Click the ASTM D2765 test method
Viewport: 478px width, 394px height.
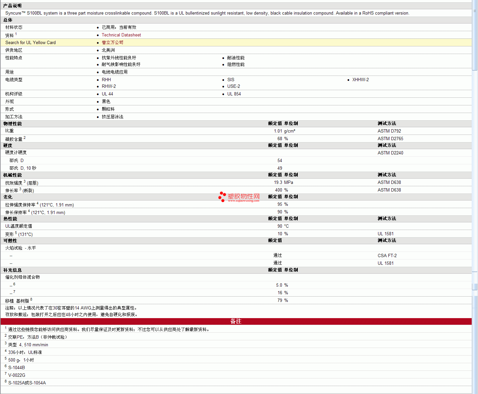pyautogui.click(x=390, y=139)
